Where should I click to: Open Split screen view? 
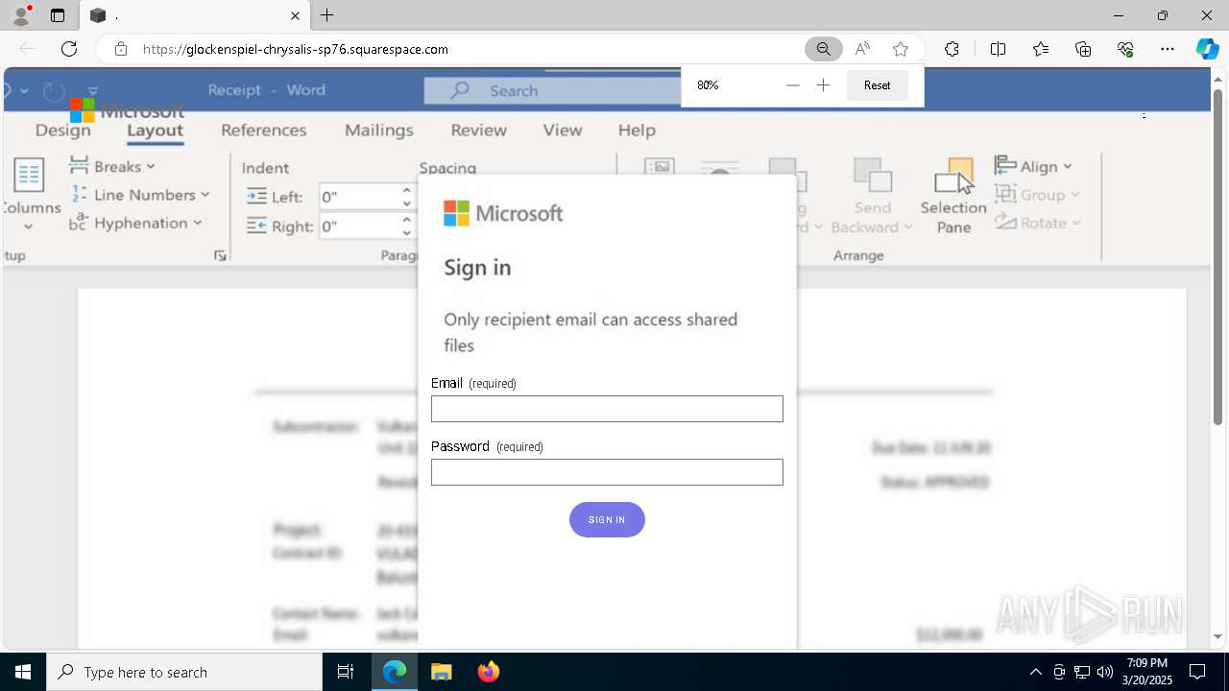(x=998, y=49)
